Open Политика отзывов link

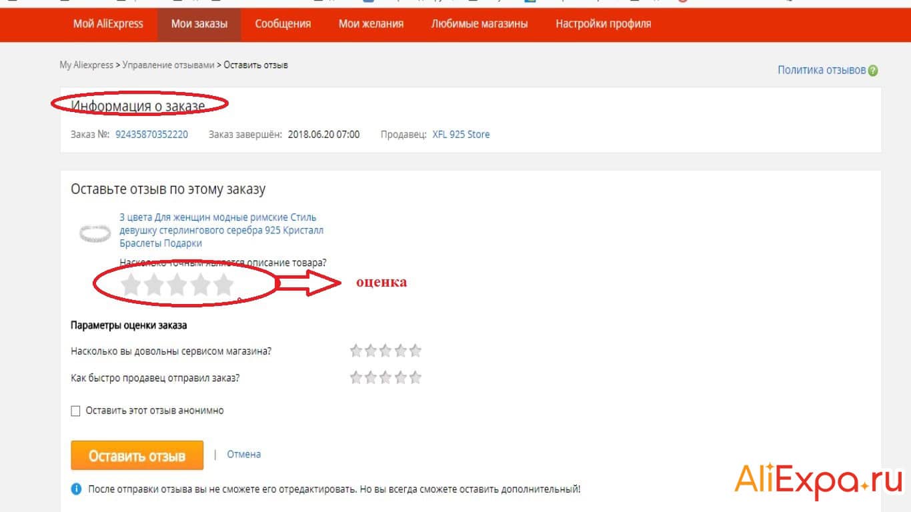point(822,70)
